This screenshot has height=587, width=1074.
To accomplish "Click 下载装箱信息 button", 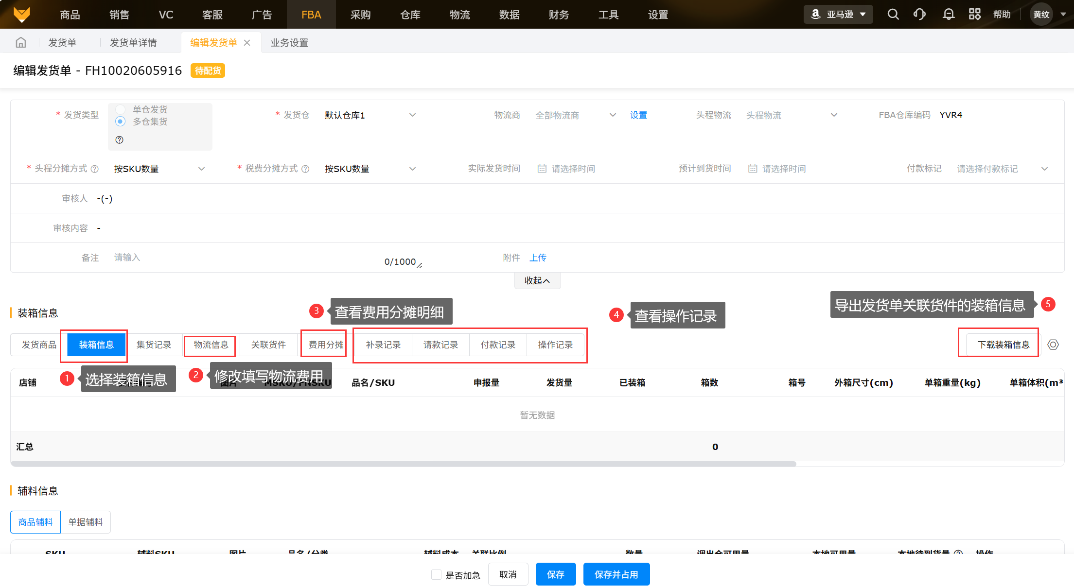I will coord(1004,345).
